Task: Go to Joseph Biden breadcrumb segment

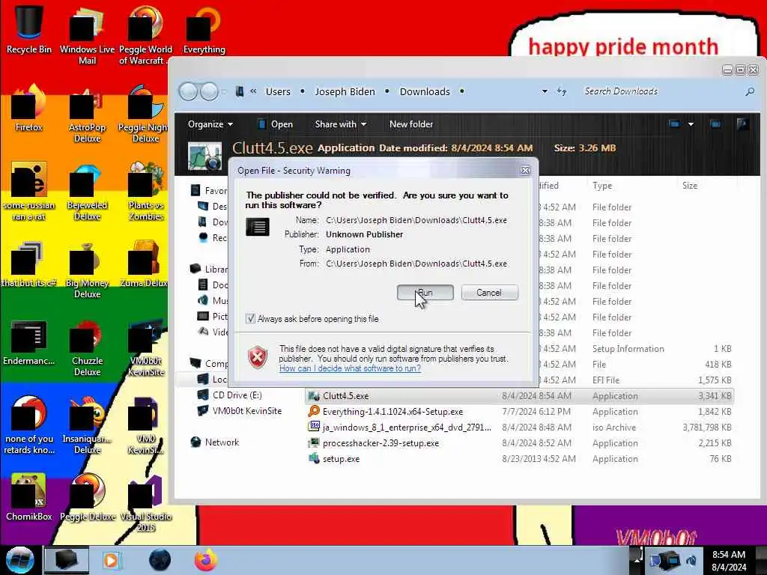Action: click(x=345, y=91)
